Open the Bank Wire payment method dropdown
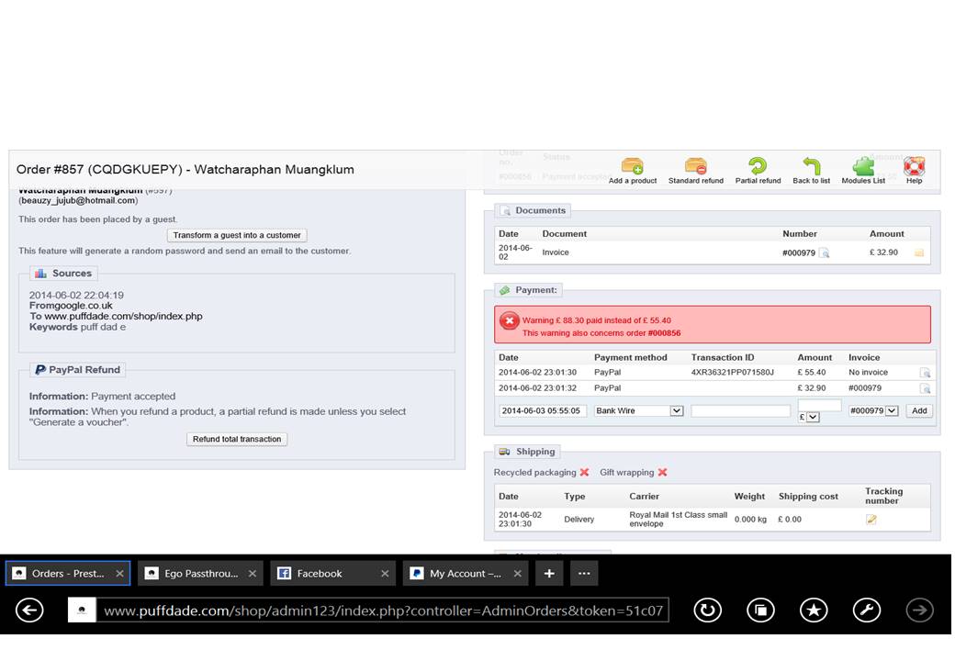Screen dimensions: 955x661 click(639, 411)
